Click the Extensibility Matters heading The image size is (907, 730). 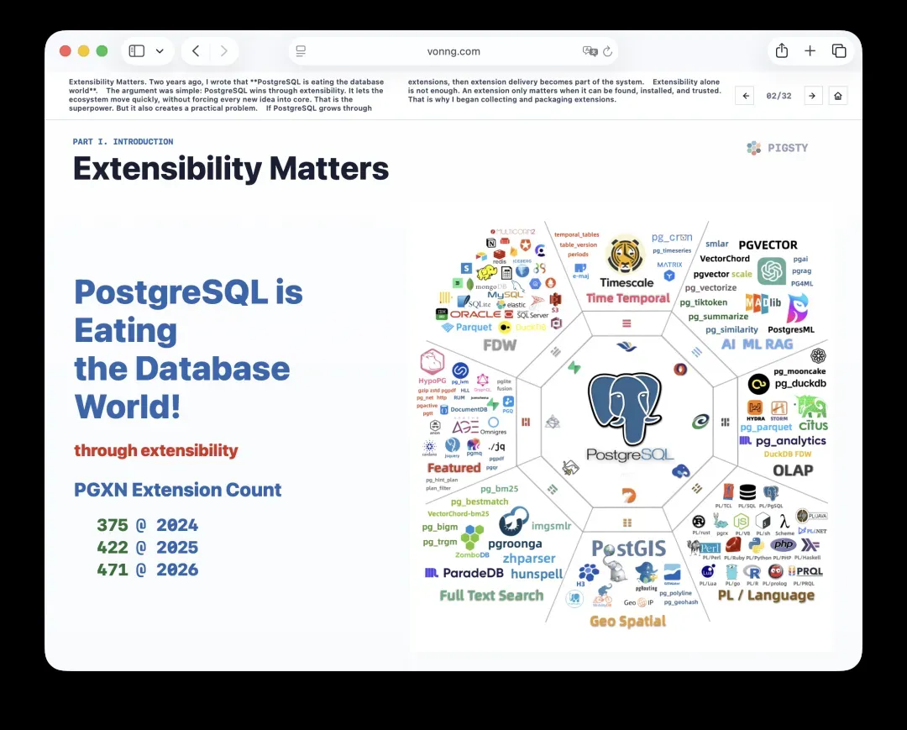(231, 169)
